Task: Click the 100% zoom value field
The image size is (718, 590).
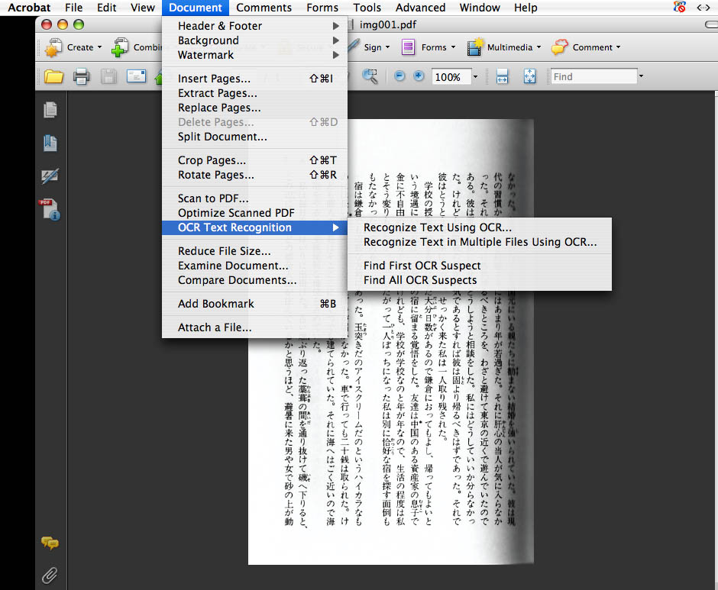Action: [x=451, y=77]
